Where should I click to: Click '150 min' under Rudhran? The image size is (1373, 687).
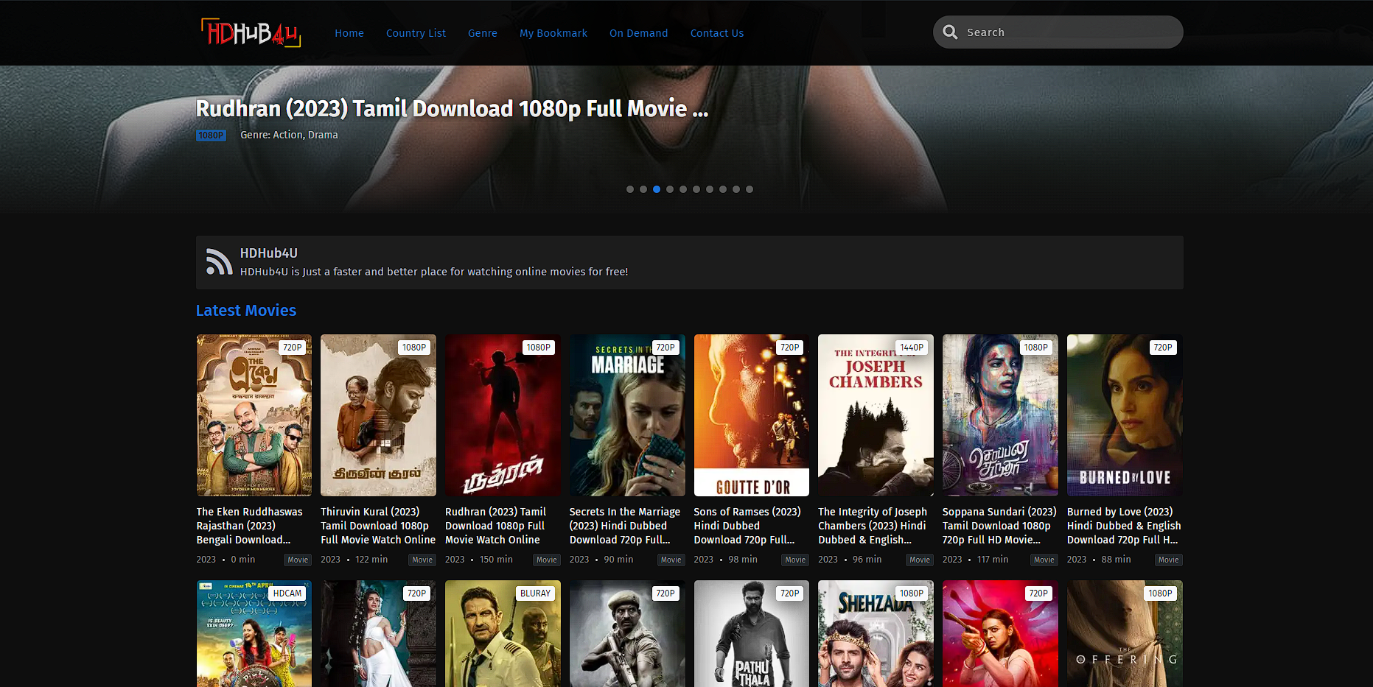tap(496, 560)
